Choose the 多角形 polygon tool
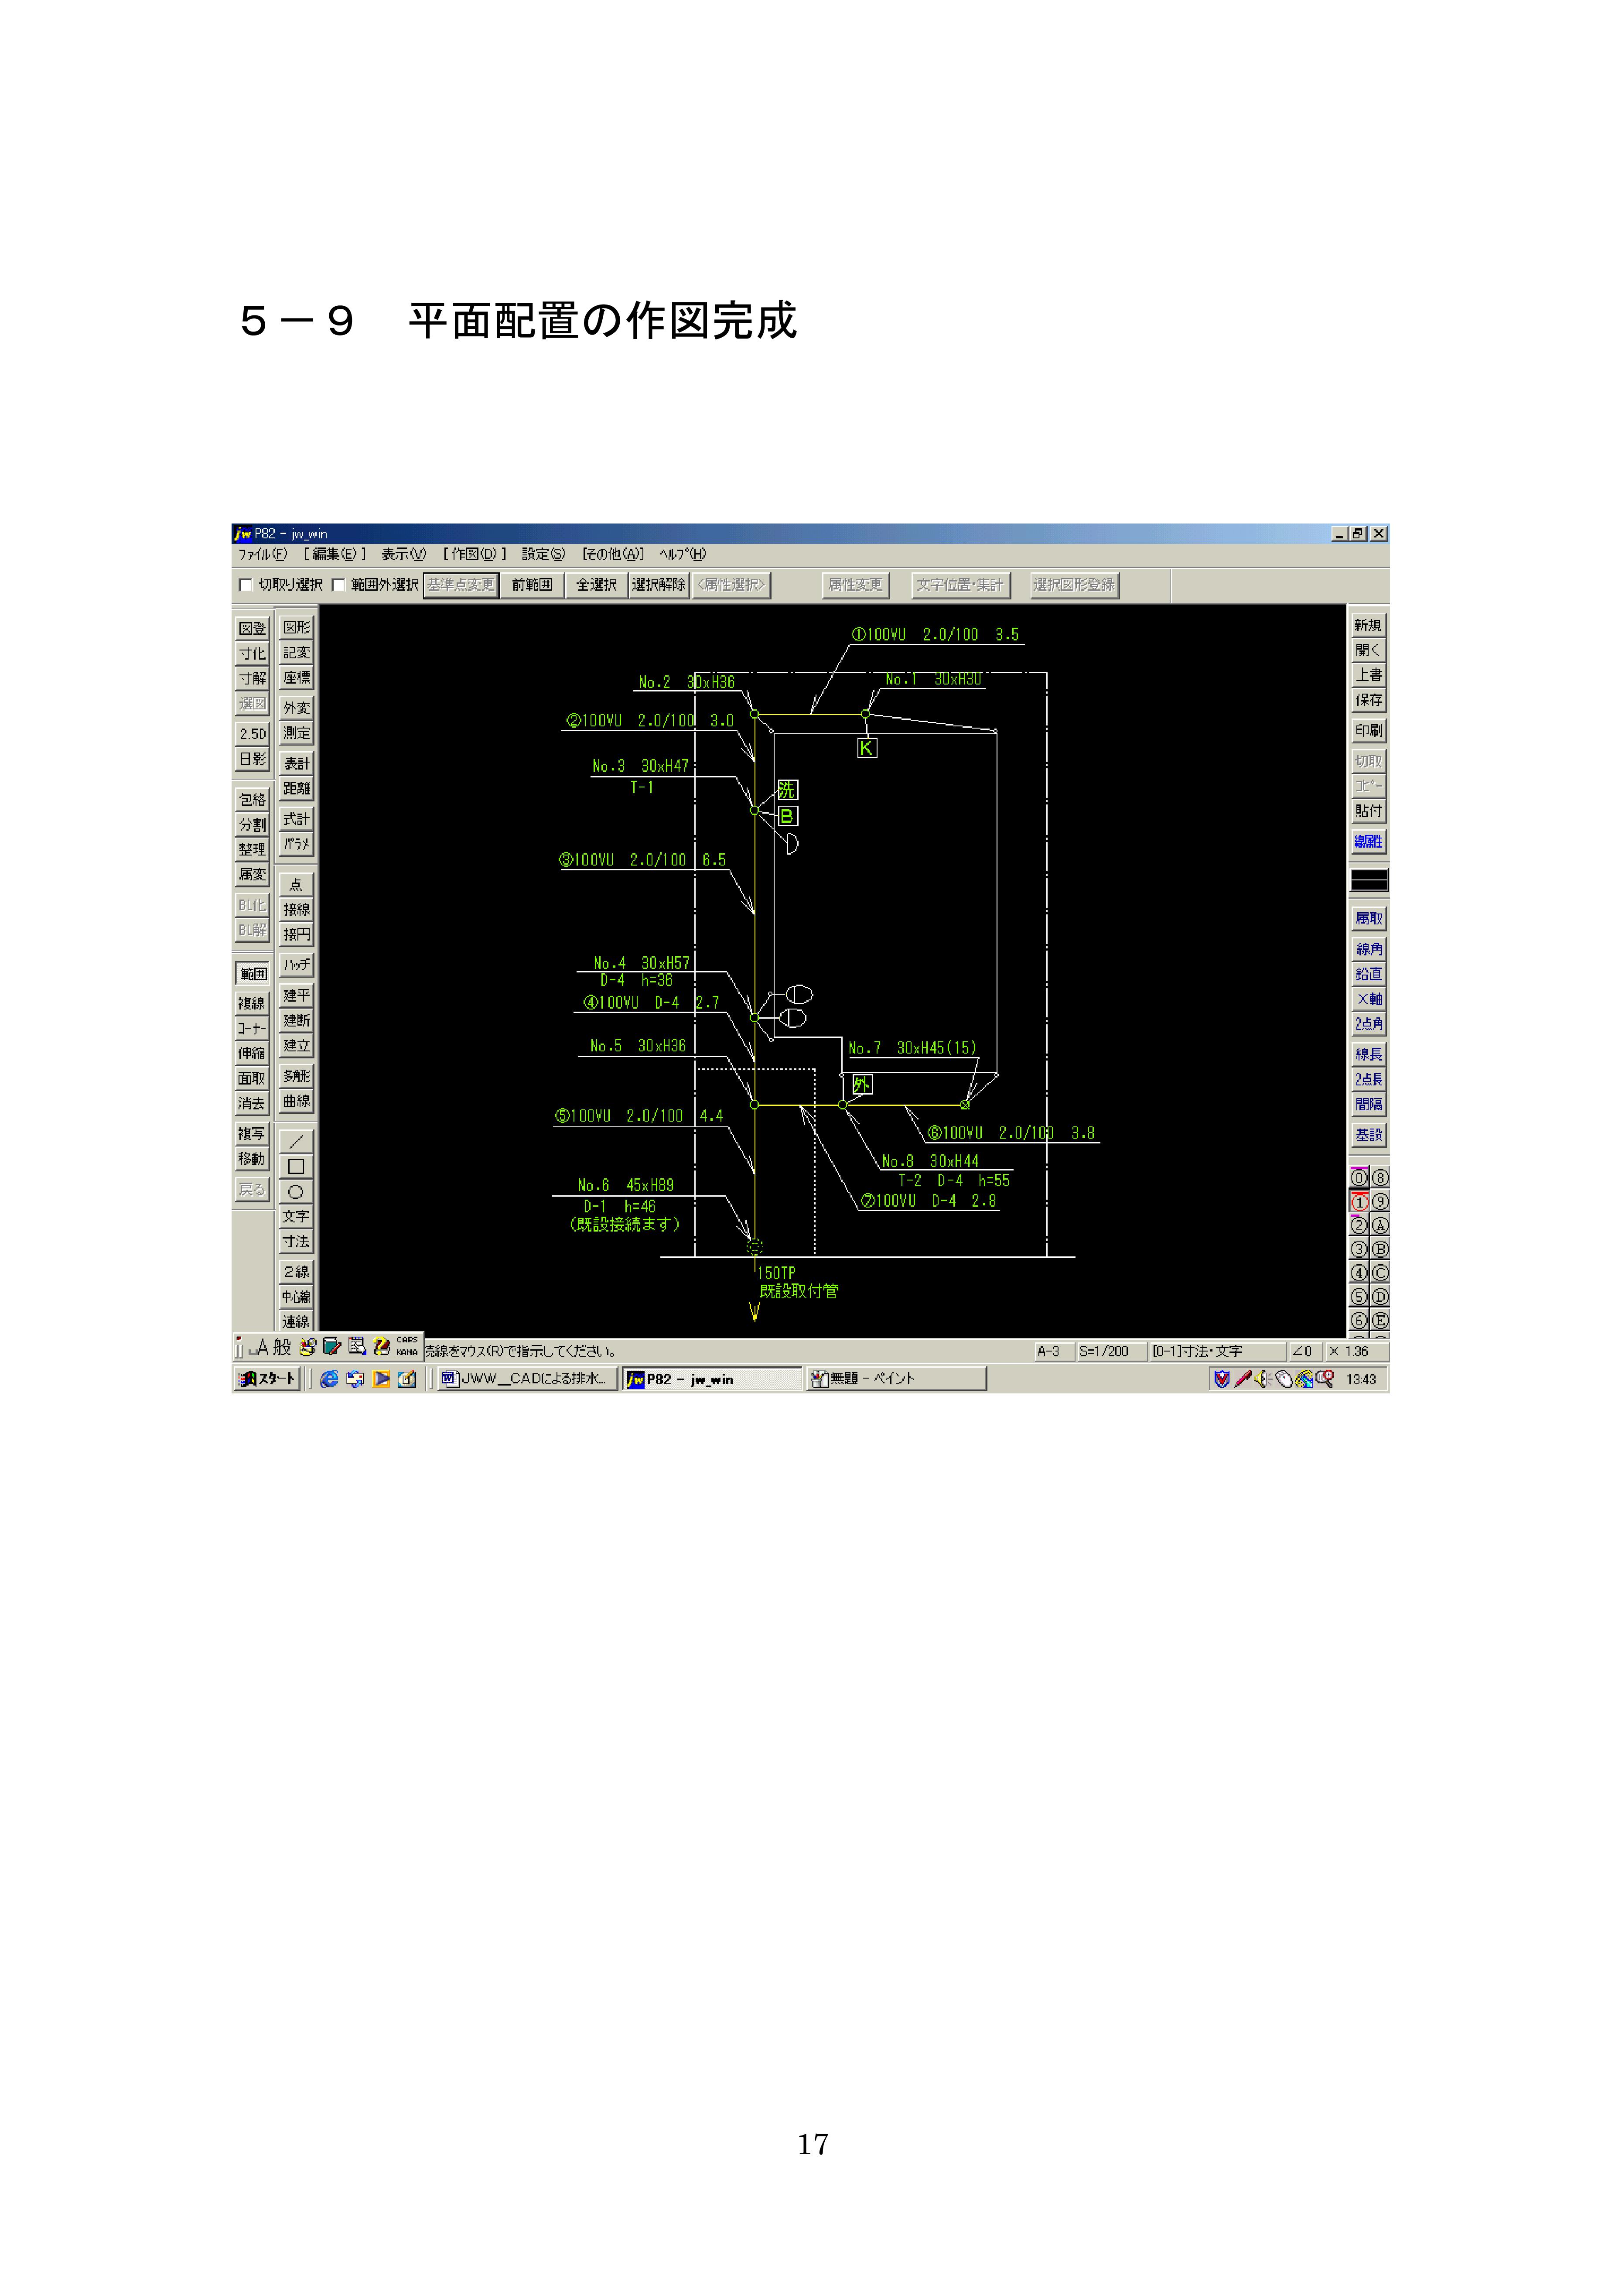This screenshot has height=2296, width=1622. pyautogui.click(x=296, y=1076)
